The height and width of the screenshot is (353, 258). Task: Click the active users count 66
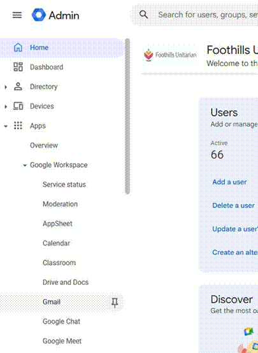pos(217,155)
